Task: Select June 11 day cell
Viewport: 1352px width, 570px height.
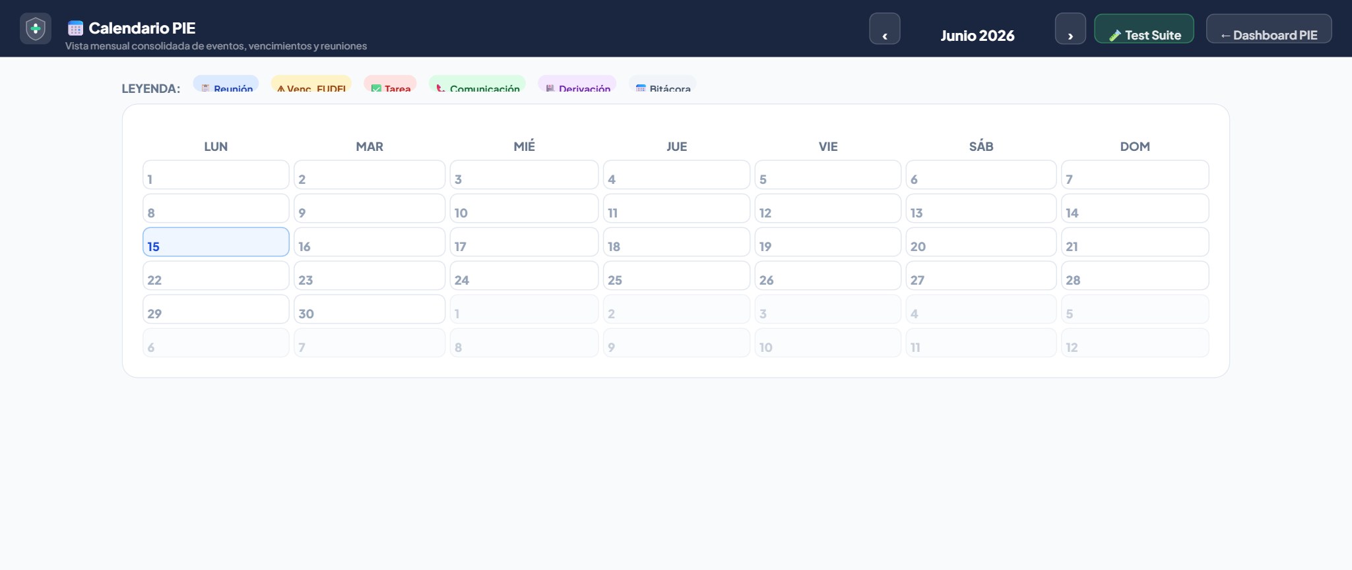Action: (x=676, y=208)
